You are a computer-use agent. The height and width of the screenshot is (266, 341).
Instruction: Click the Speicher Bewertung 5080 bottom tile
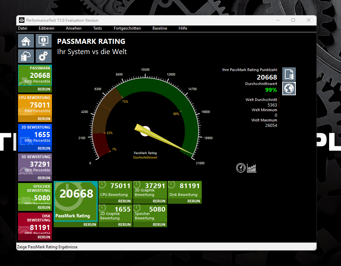pyautogui.click(x=150, y=213)
